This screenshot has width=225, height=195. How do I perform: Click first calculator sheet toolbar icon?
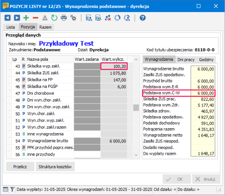(x=89, y=18)
